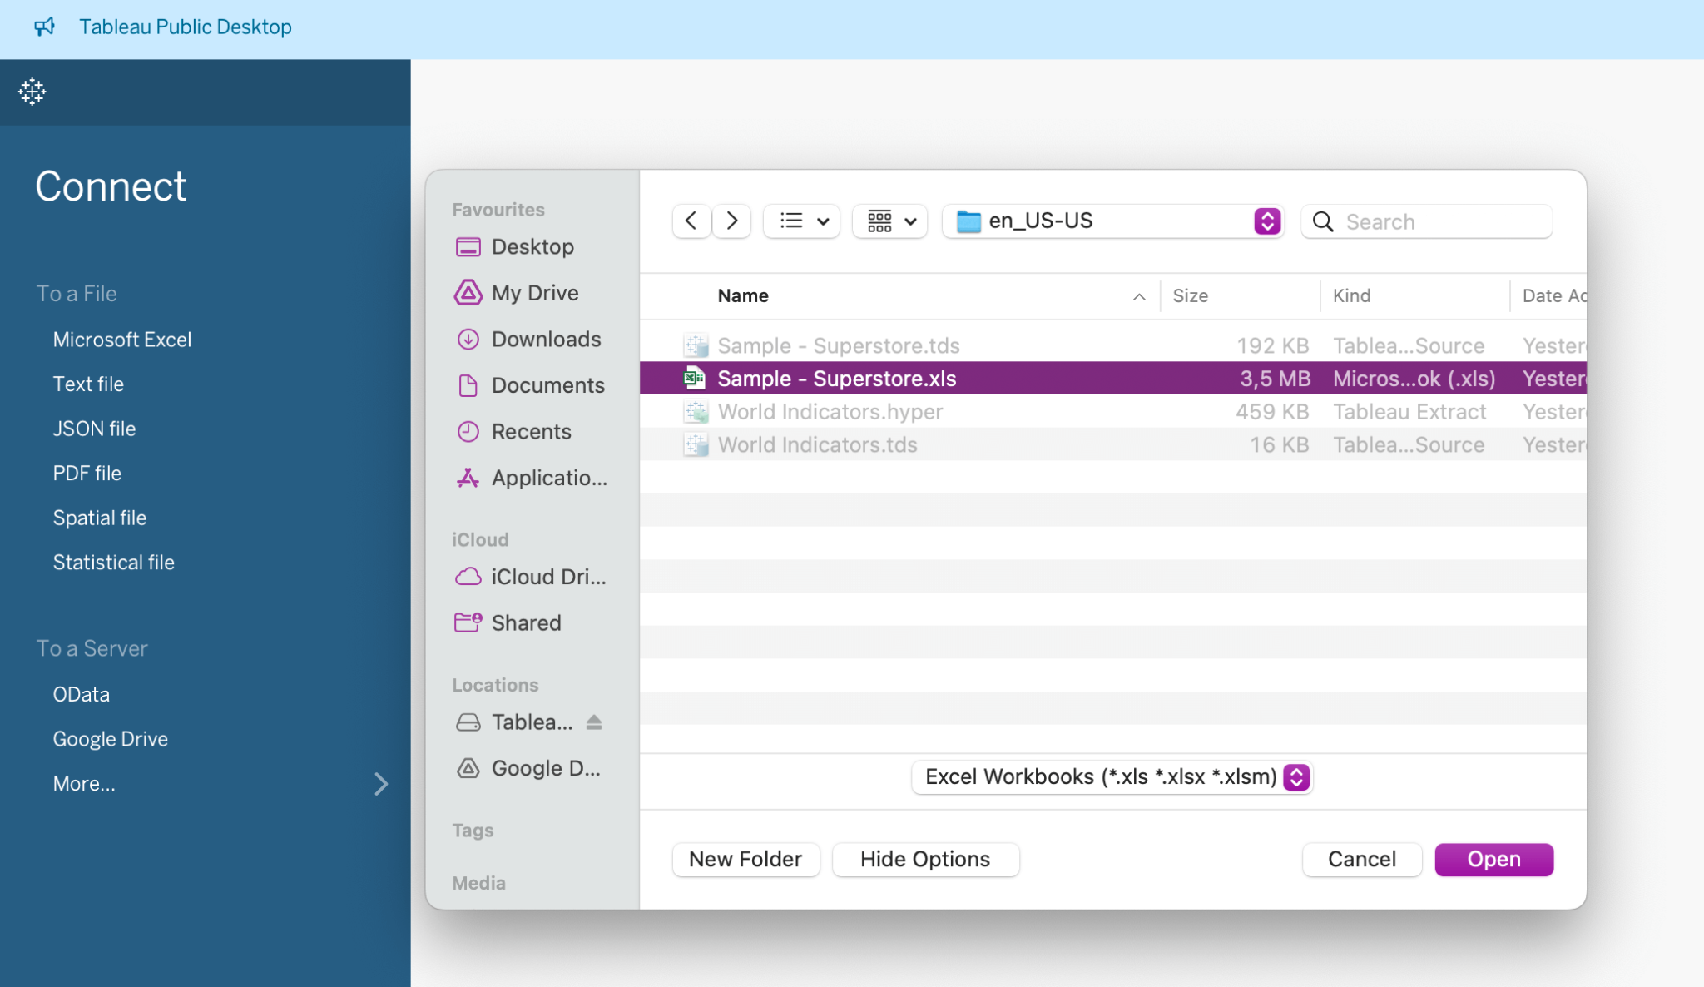Open the icon grouping view dropdown

890,221
